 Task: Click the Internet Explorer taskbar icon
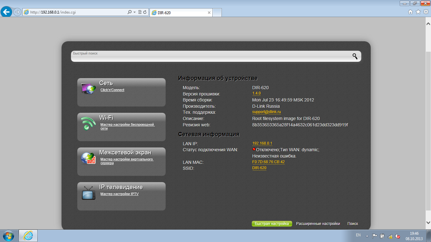28,236
